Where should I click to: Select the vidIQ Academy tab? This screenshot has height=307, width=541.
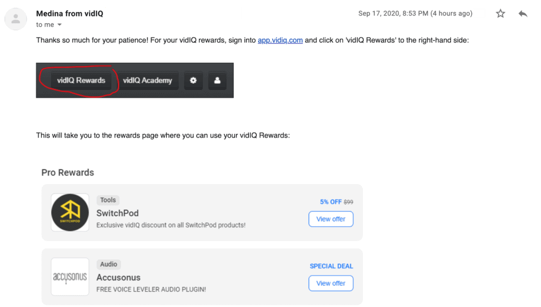pyautogui.click(x=147, y=81)
